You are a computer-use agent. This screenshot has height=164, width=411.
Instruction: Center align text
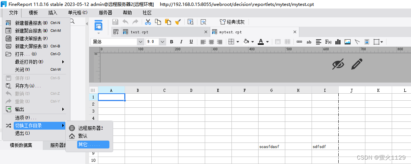coord(211,42)
